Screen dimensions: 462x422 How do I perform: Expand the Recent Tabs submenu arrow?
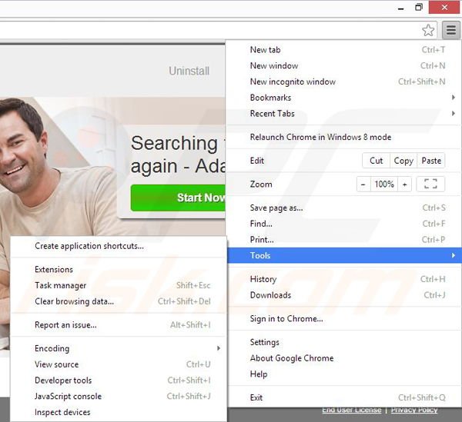pos(454,113)
